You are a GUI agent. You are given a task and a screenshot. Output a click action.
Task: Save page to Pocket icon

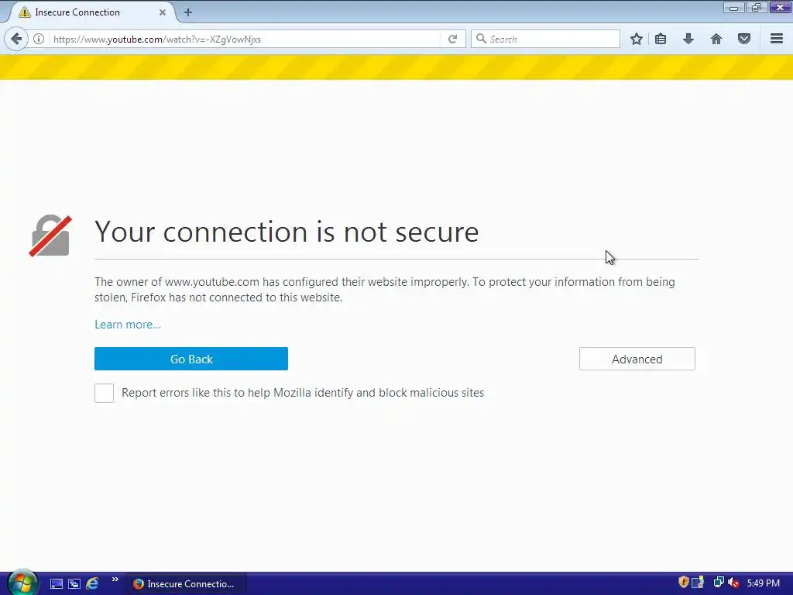coord(744,39)
